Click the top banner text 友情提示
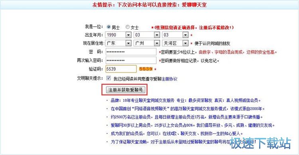This screenshot has height=155, width=299. pyautogui.click(x=149, y=5)
